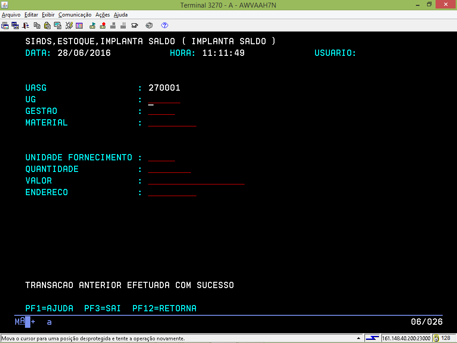Click the PF12=RETORNA text

(164, 308)
